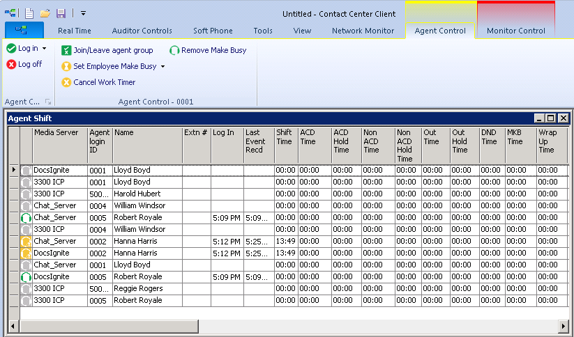Switch to the Real Time tab

[75, 31]
